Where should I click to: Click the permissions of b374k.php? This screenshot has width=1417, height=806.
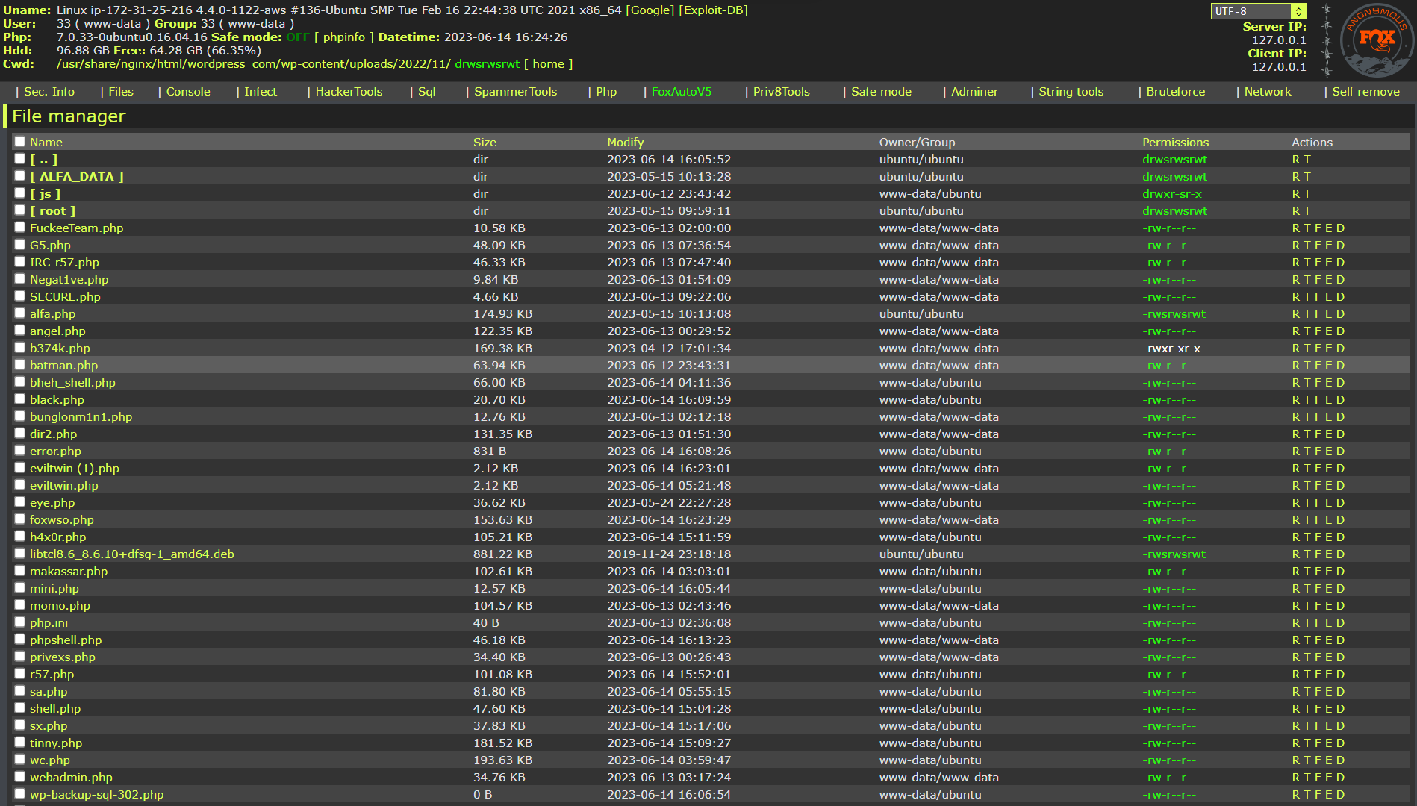(1171, 349)
